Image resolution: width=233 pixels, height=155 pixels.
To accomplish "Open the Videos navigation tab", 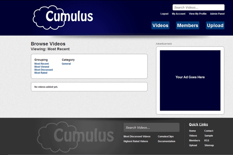I will 160,26.
